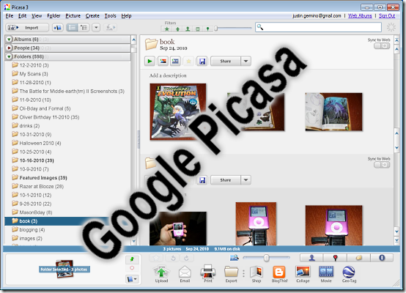
Task: Click the Sign Out link
Action: 387,16
